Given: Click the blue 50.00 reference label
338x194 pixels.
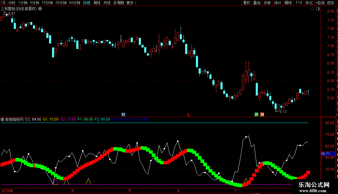Looking at the screenshot, I should [x=130, y=119].
